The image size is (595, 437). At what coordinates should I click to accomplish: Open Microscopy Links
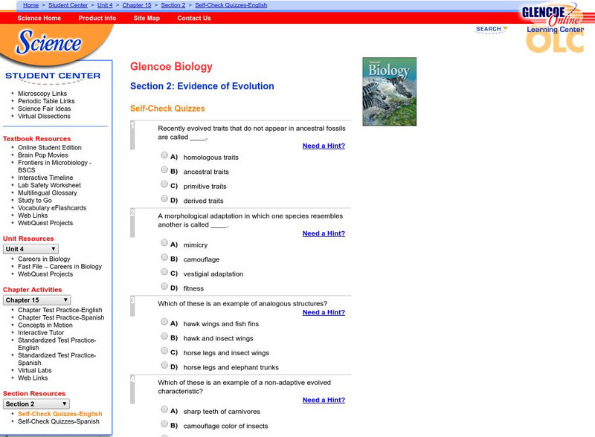click(x=42, y=94)
